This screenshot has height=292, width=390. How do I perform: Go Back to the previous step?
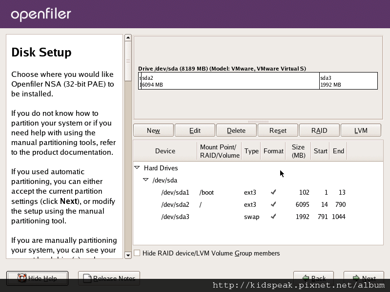click(313, 278)
